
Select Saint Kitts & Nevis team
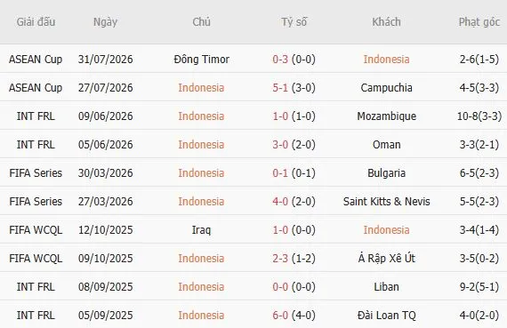point(386,202)
